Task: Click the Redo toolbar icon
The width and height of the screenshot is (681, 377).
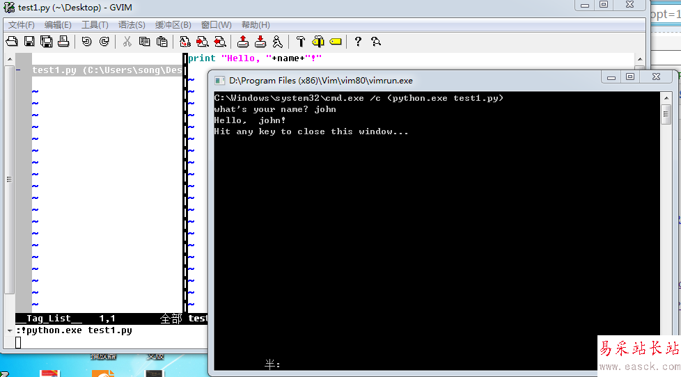Action: 104,42
